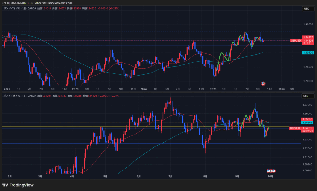The height and width of the screenshot is (191, 317).
Task: Click the 2026 label on weekly time axis
Action: pyautogui.click(x=282, y=89)
